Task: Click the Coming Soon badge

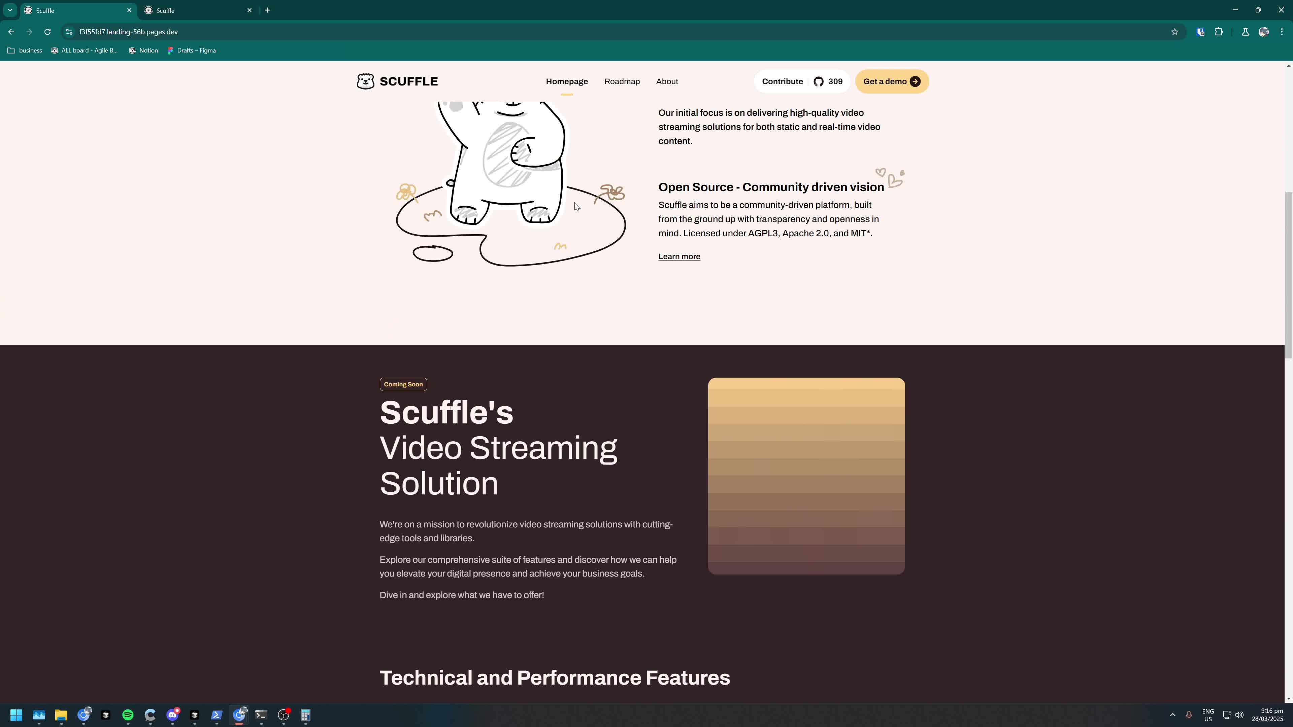Action: pyautogui.click(x=403, y=384)
